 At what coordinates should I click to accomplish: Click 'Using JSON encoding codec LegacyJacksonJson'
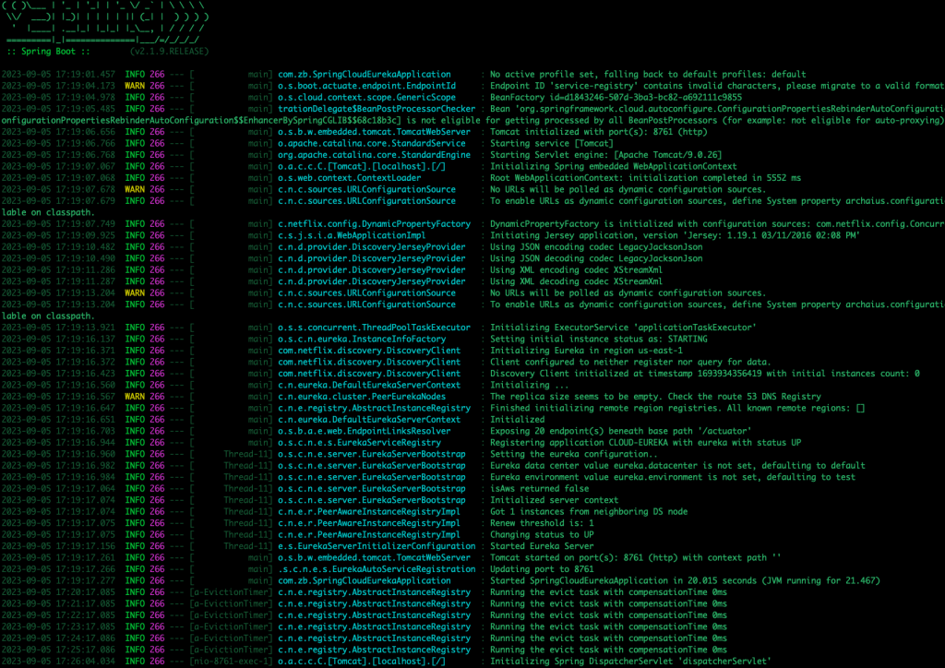tap(596, 246)
